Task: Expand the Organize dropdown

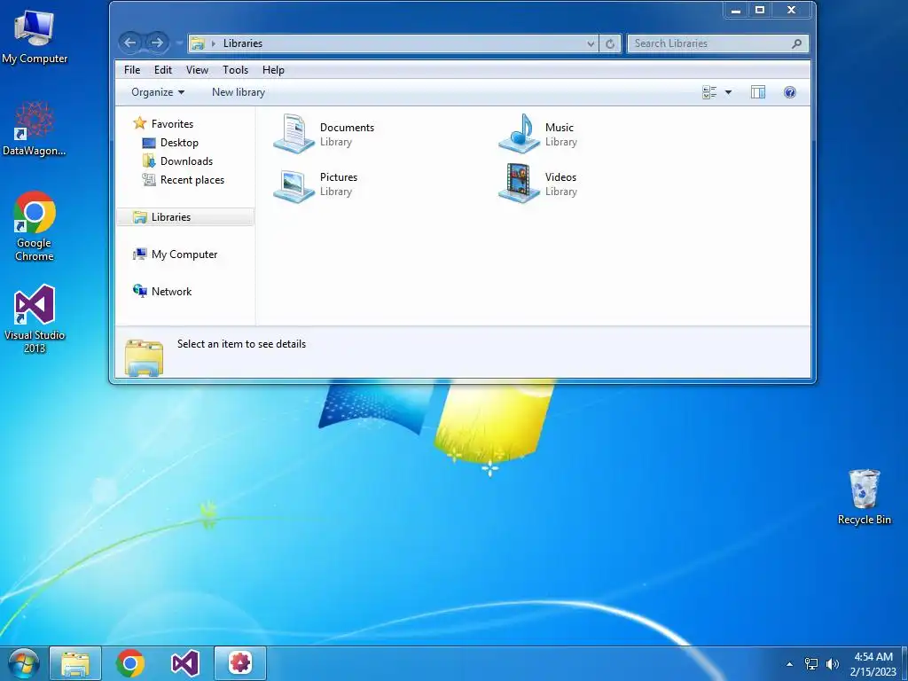Action: point(158,92)
